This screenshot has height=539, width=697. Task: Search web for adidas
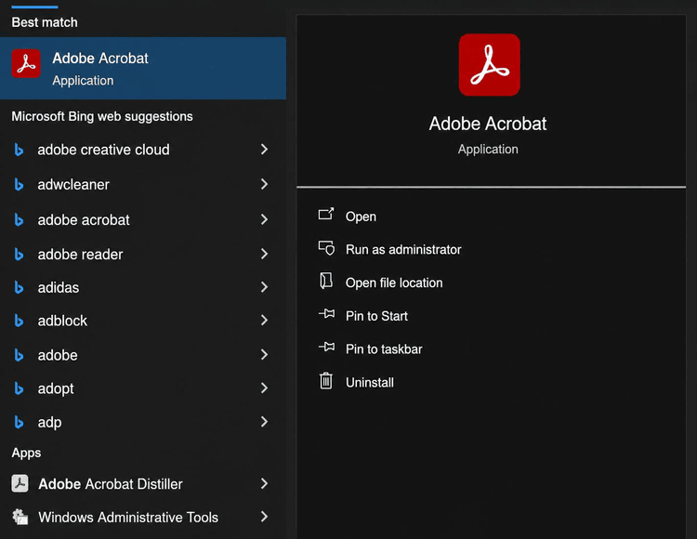click(x=59, y=287)
